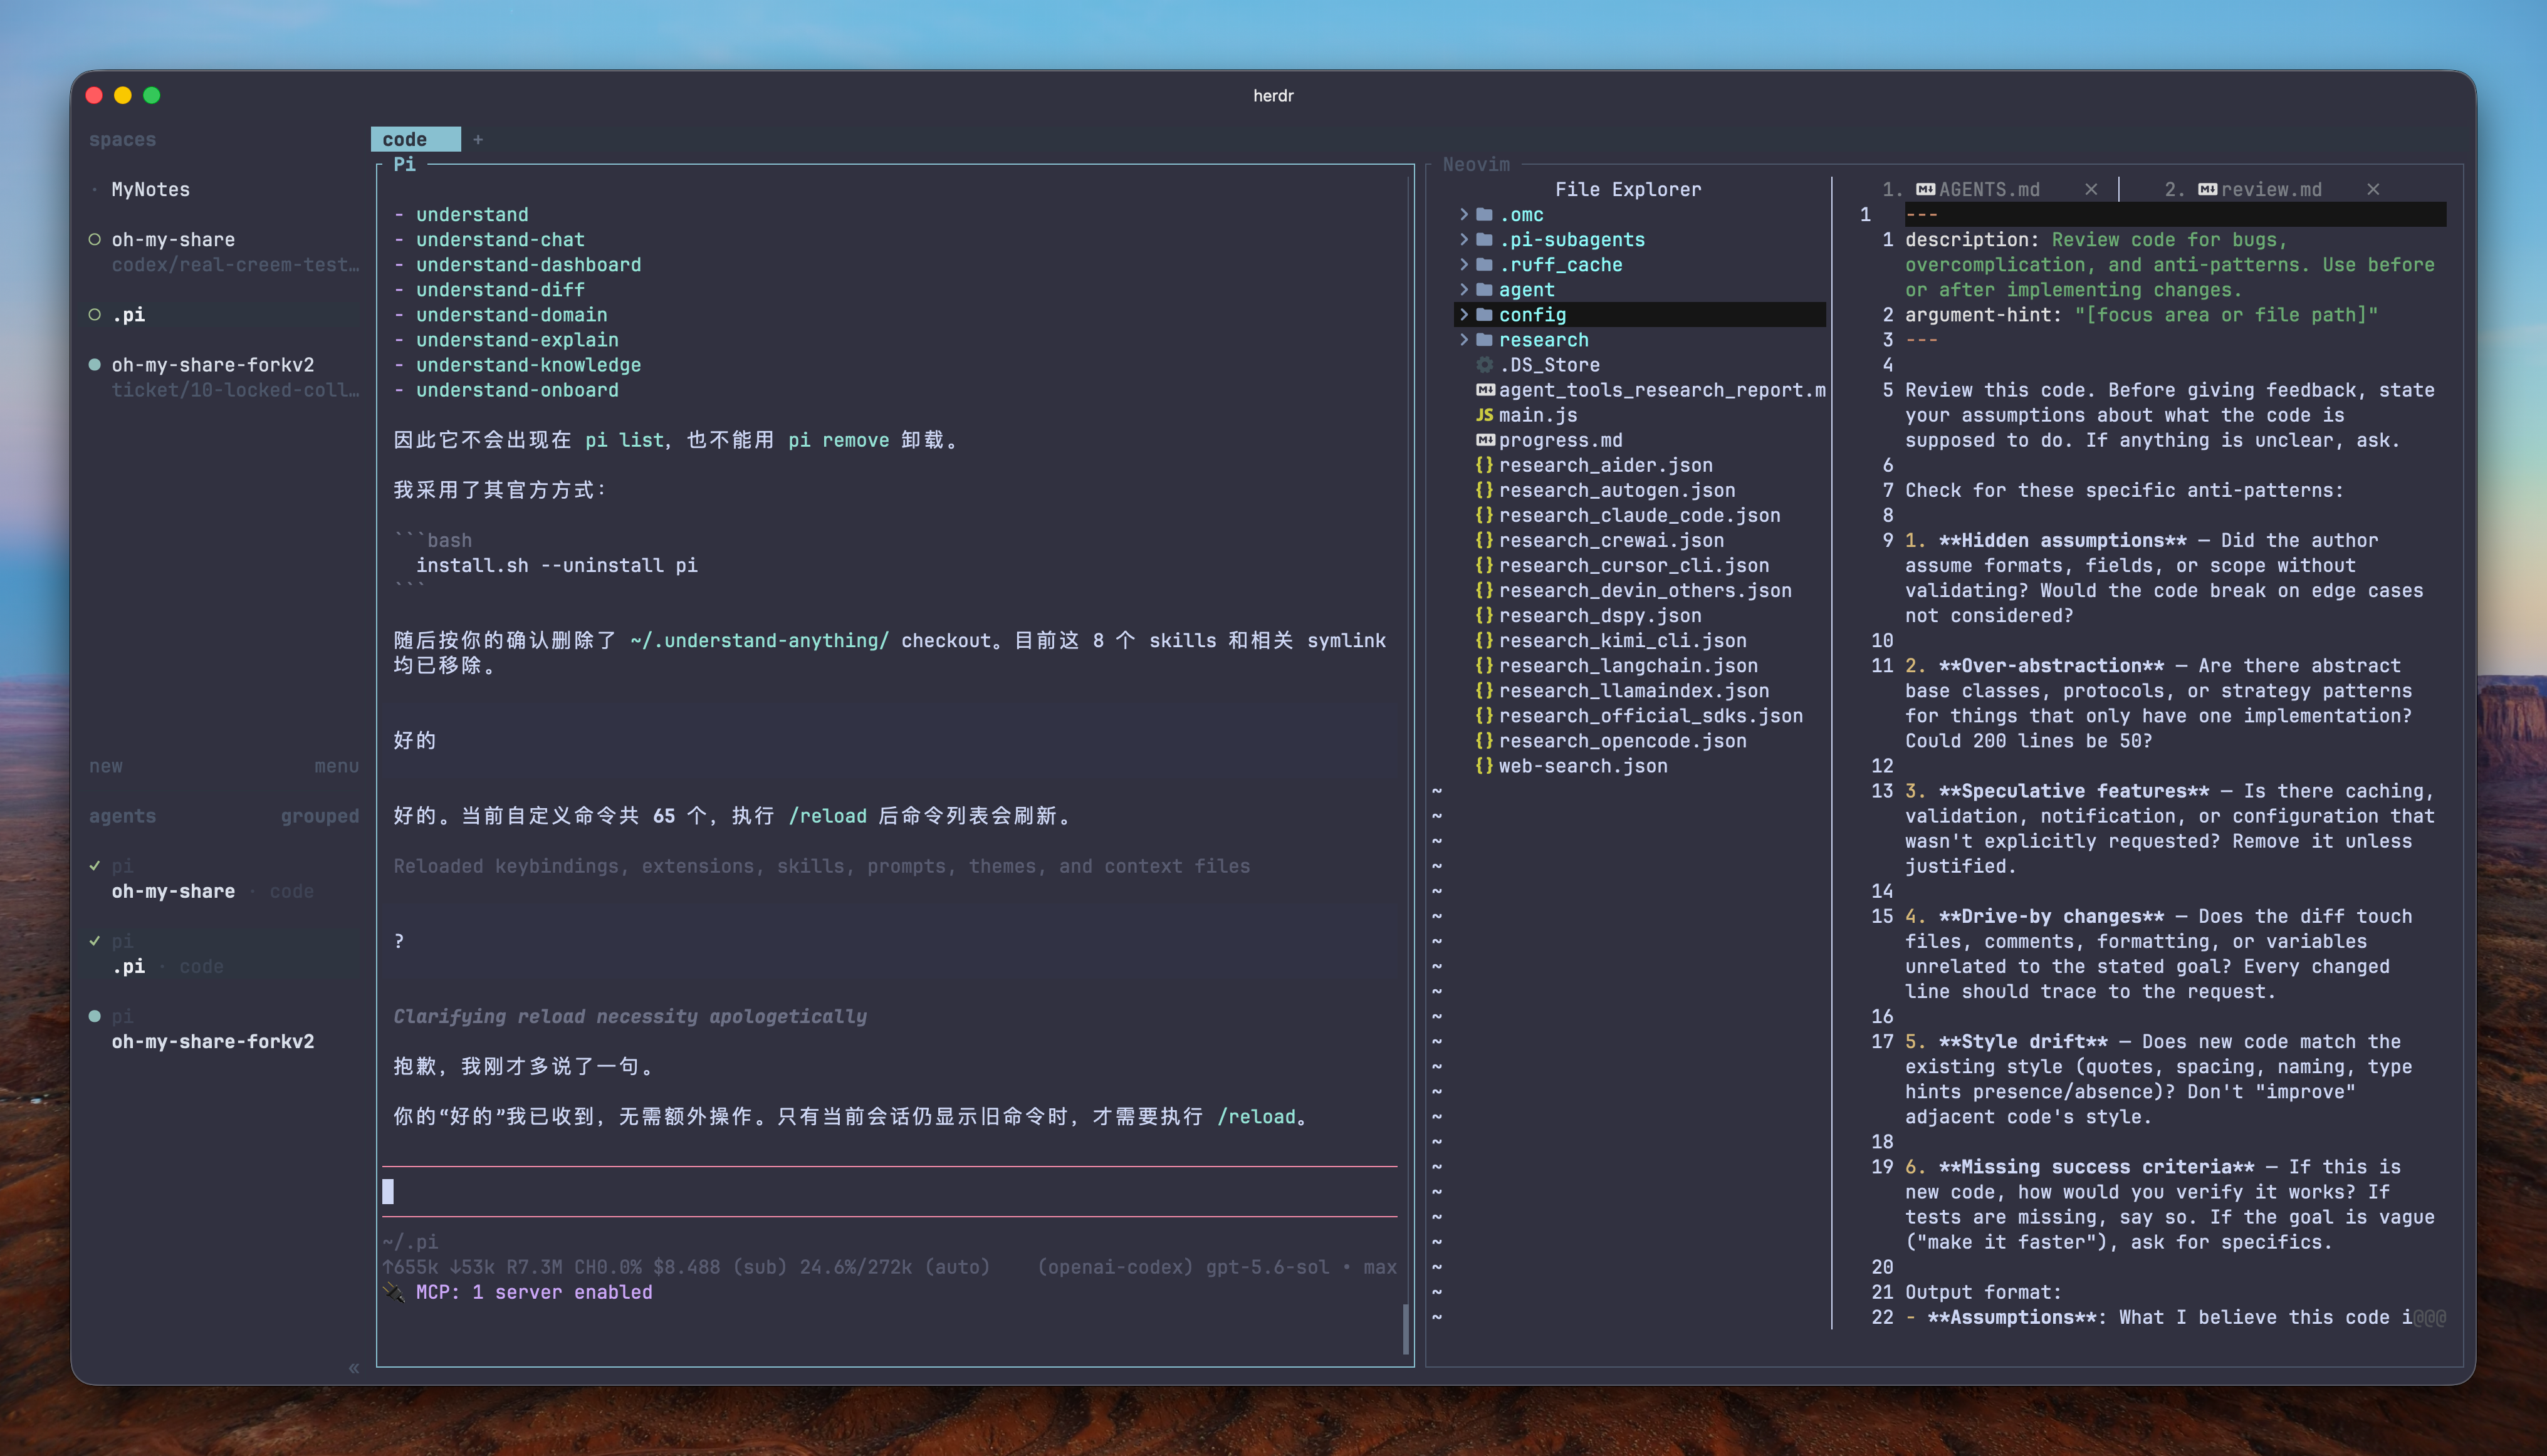Click the JS icon beside main.js

[1485, 415]
